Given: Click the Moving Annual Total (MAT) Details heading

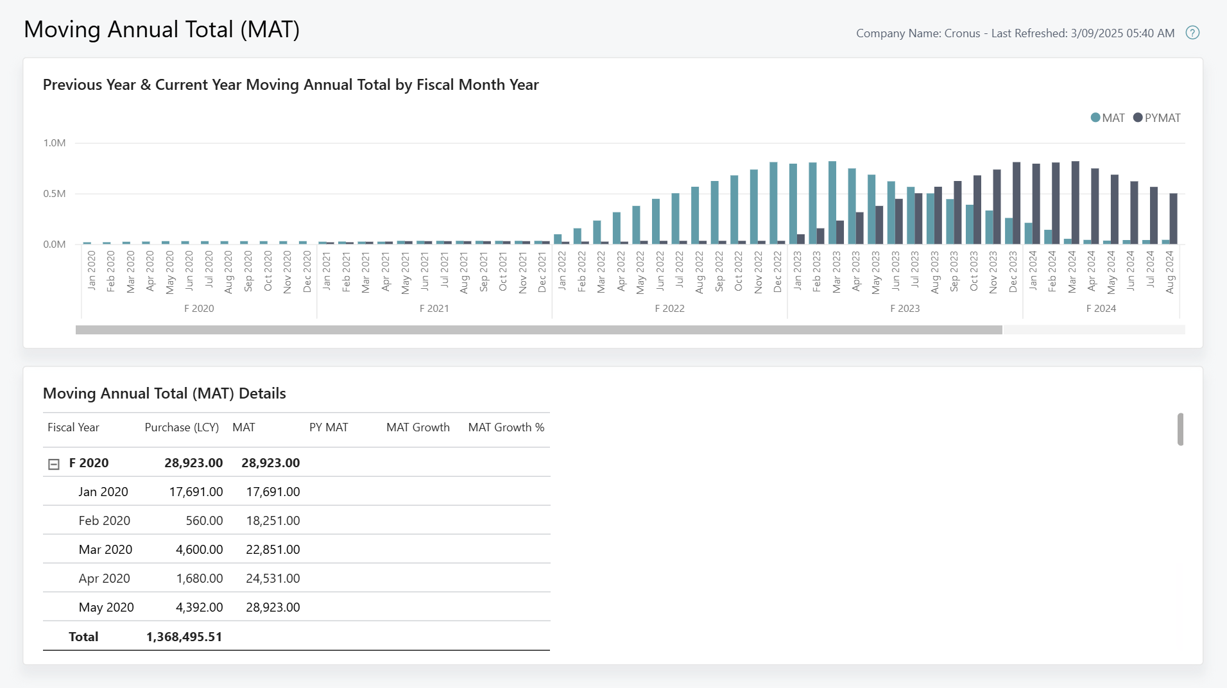Looking at the screenshot, I should [x=164, y=393].
